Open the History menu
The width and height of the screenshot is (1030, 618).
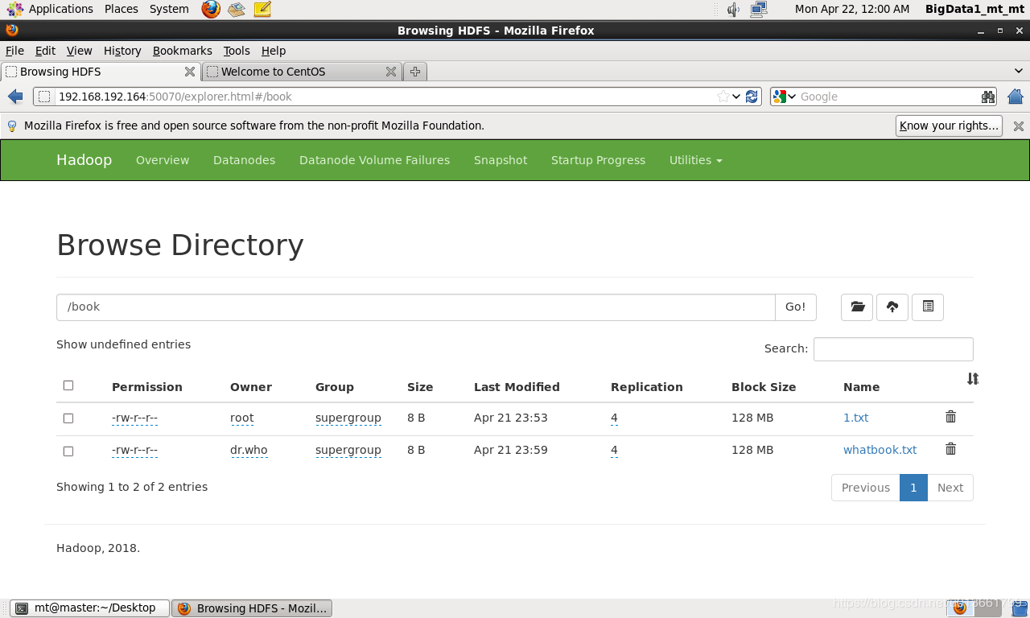122,51
